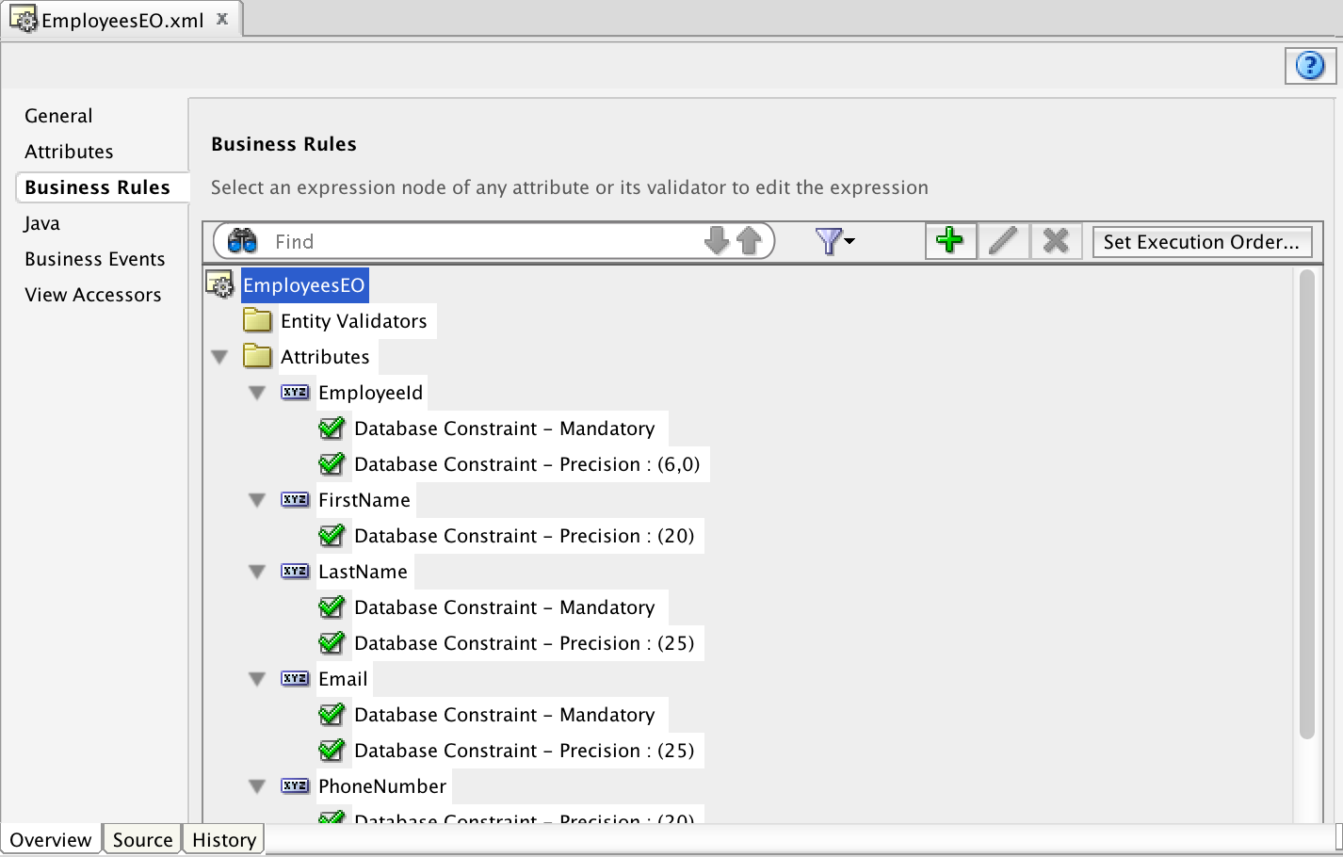Click the binoculars Find search icon
This screenshot has height=857, width=1343.
pos(243,241)
